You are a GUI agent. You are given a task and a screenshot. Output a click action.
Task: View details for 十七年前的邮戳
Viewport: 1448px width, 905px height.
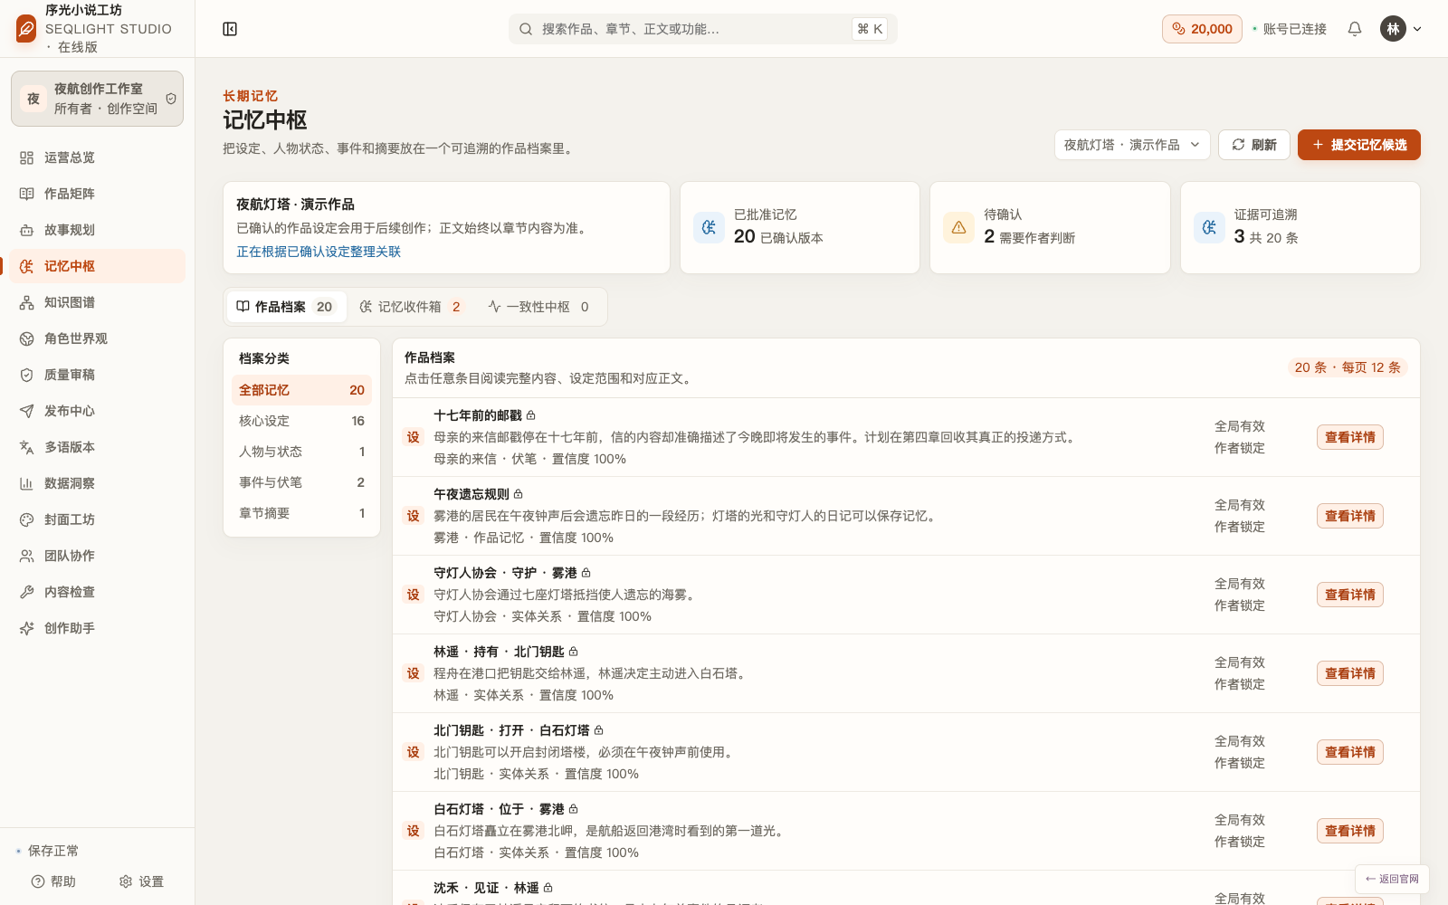(x=1350, y=437)
